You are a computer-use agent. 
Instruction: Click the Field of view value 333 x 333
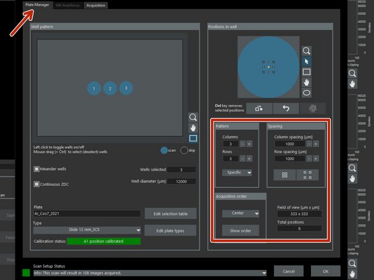[x=299, y=214]
